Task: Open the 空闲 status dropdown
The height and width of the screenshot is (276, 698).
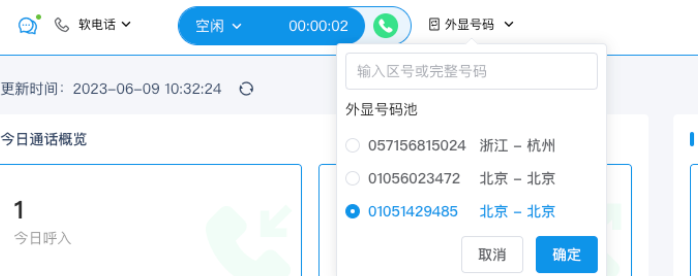Action: (x=218, y=26)
